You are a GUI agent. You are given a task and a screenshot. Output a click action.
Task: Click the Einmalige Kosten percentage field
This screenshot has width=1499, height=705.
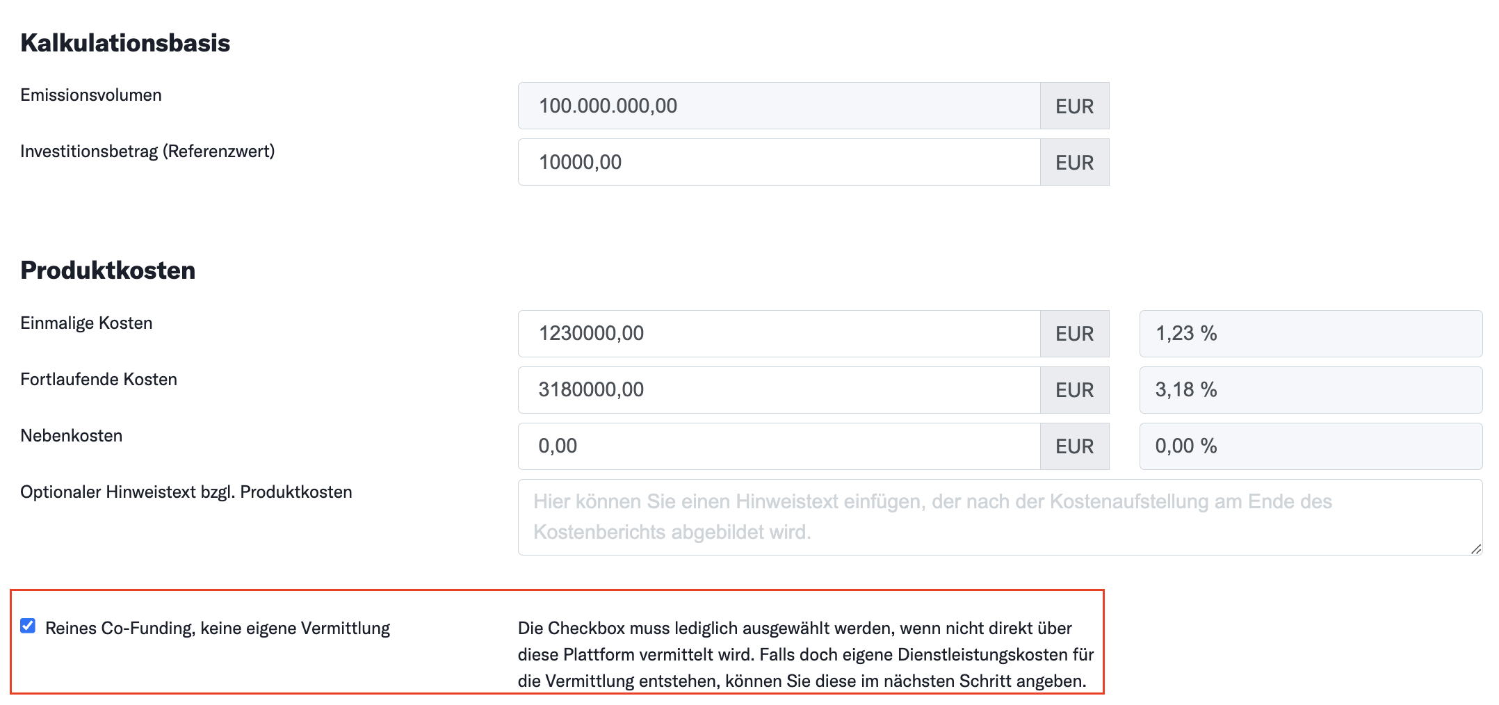(x=1310, y=334)
